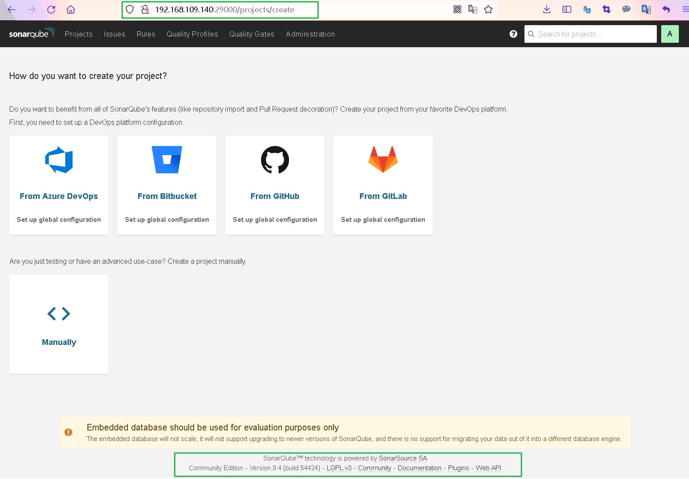The image size is (689, 479).
Task: Go to Quality Gates
Action: click(252, 34)
